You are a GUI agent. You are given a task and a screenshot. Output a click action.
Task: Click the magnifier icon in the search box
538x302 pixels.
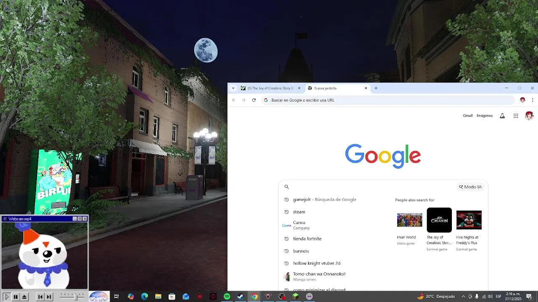pyautogui.click(x=287, y=187)
